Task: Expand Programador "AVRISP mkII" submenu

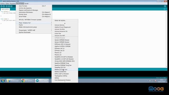Action: [x=34, y=30]
